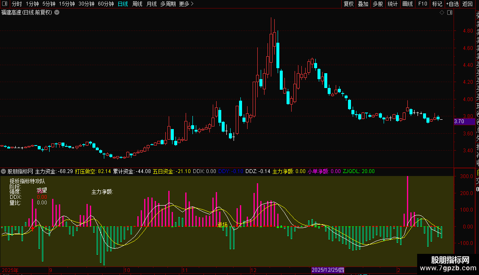The height and width of the screenshot is (275, 479).
Task: Switch to 分时 intraday view
Action: click(x=17, y=4)
